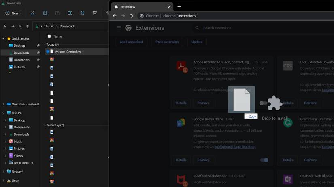Go up one folder level in Explorer
334x187 pixels.
(x=28, y=26)
